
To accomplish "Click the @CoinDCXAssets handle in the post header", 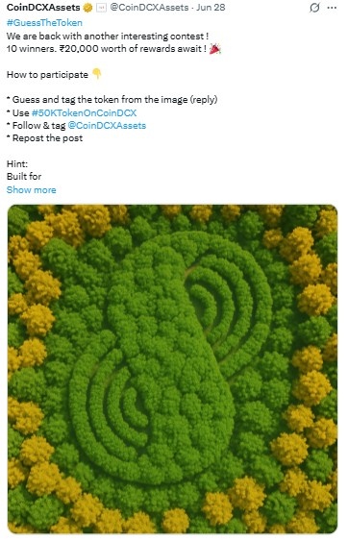I will pos(149,8).
